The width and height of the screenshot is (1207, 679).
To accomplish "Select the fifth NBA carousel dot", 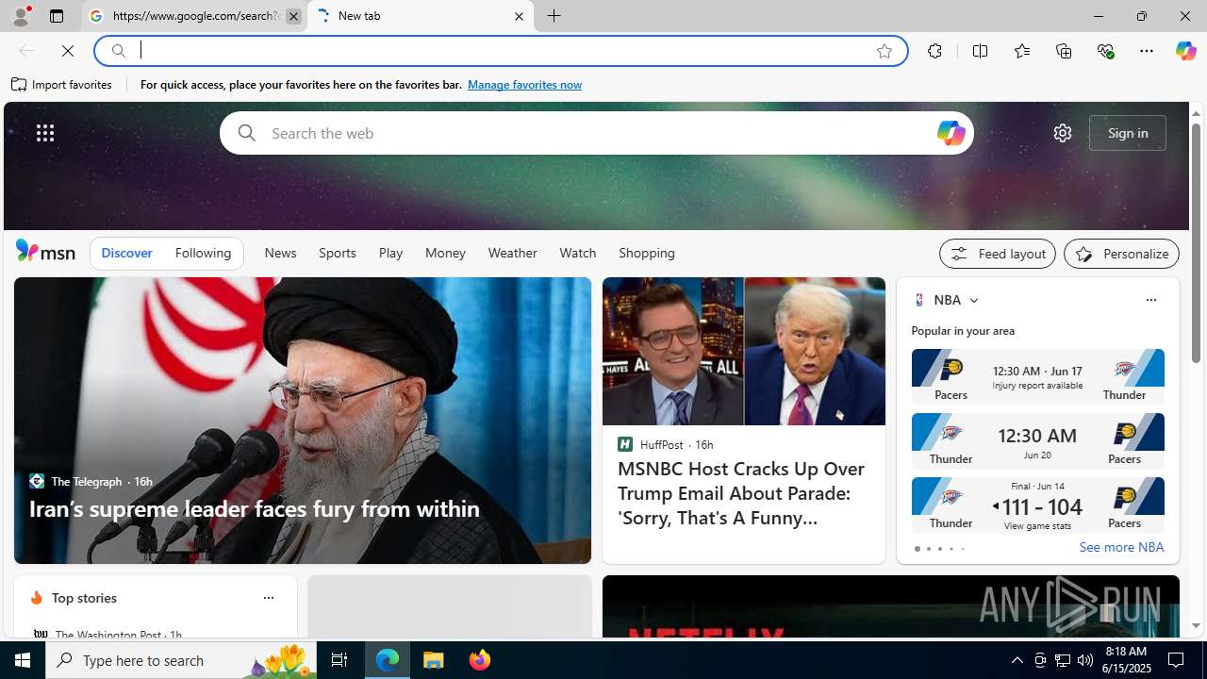I will coord(962,549).
